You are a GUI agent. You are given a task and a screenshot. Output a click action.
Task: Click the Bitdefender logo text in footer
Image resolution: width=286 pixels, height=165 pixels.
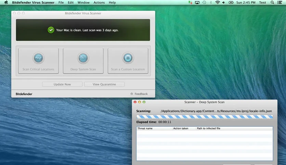[x=24, y=94]
